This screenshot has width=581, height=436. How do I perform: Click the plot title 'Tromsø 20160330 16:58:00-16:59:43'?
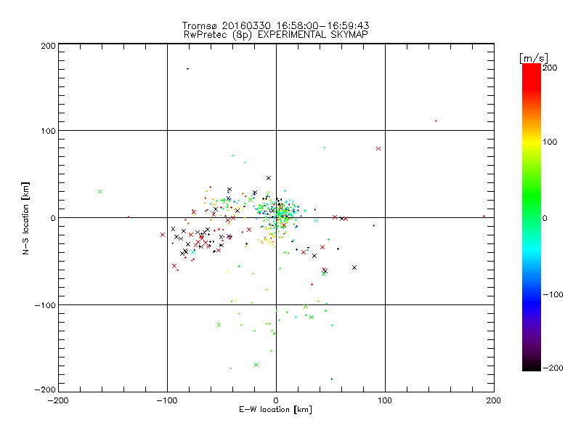click(x=275, y=25)
